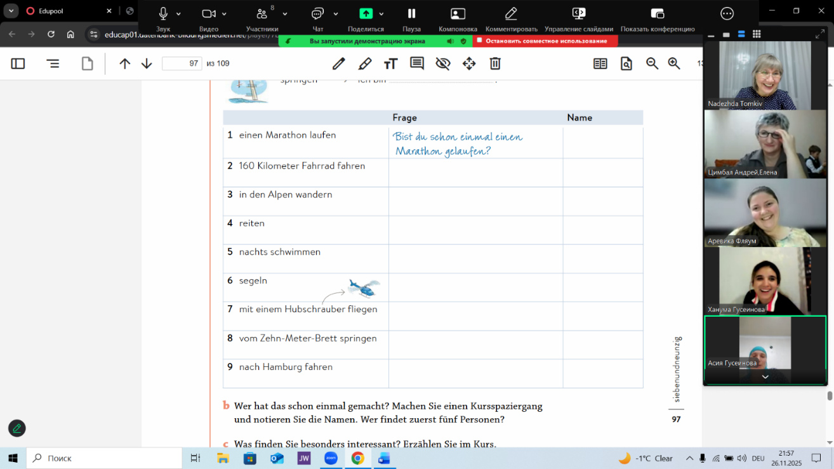The image size is (834, 469).
Task: Select the move arrows tool
Action: pos(469,63)
